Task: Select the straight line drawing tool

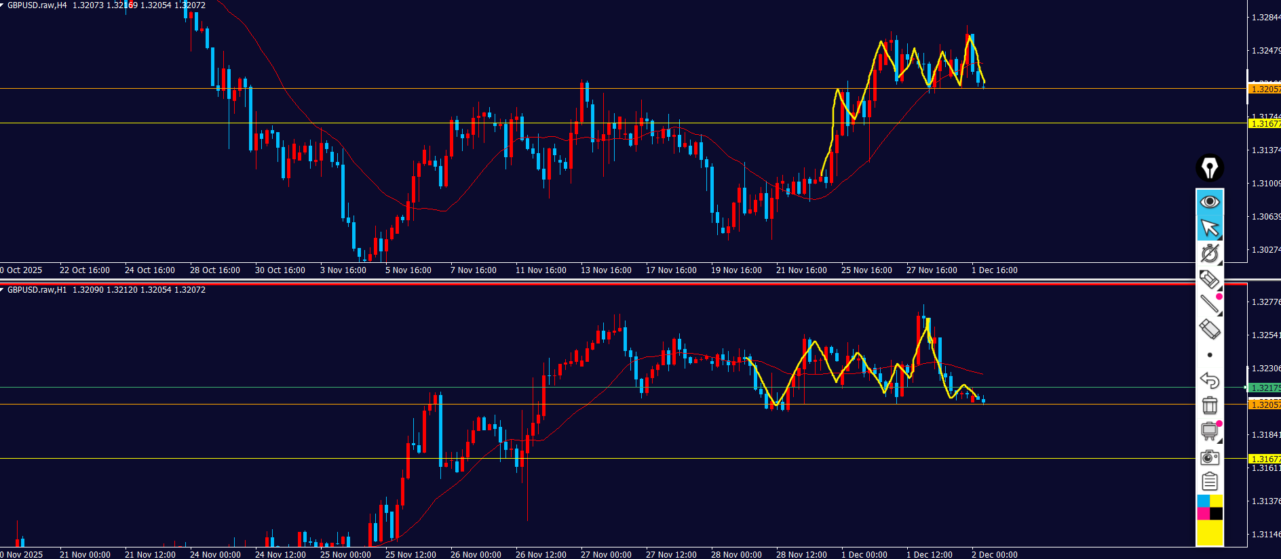Action: point(1209,304)
